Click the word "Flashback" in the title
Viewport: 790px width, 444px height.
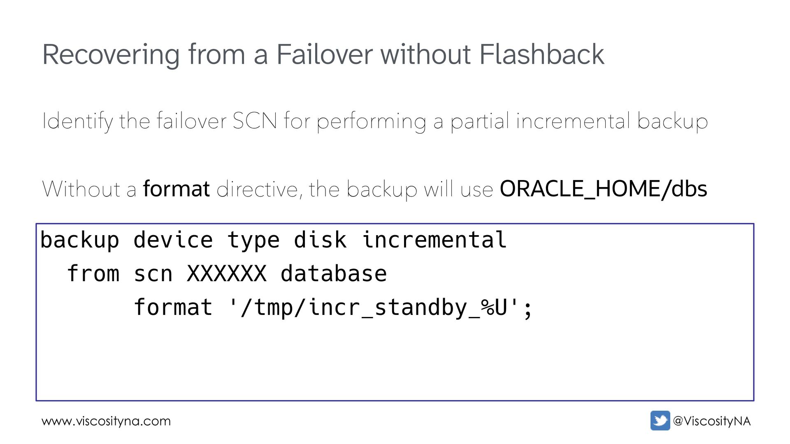[541, 55]
